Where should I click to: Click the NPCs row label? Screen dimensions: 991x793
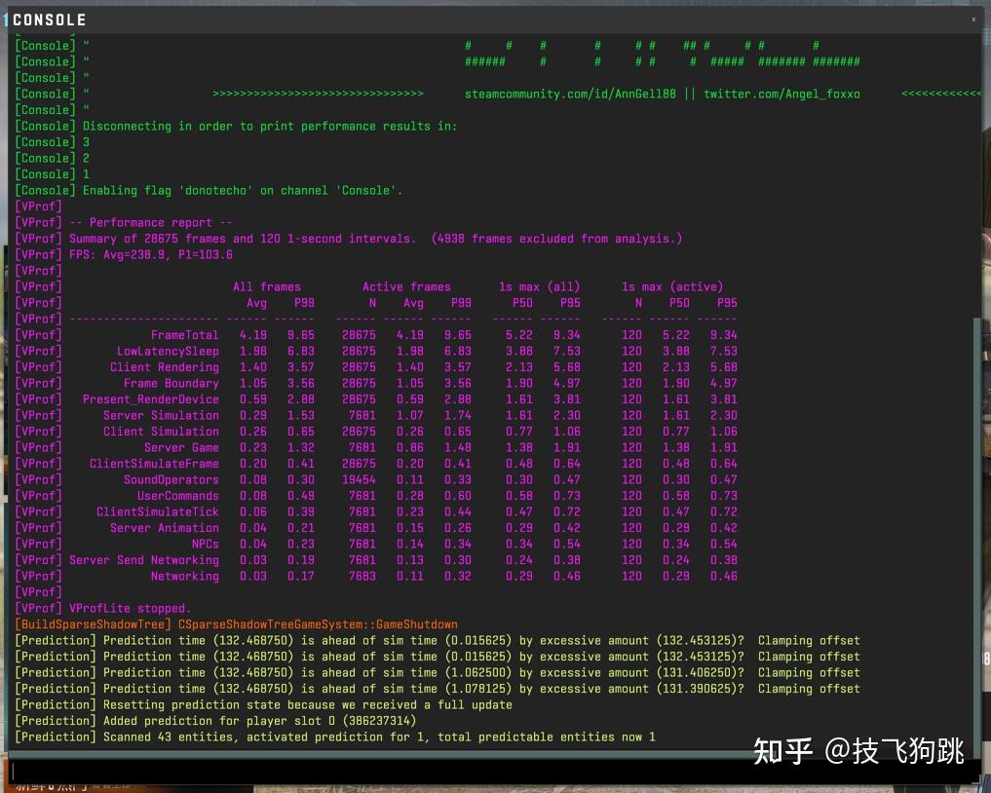(x=206, y=544)
